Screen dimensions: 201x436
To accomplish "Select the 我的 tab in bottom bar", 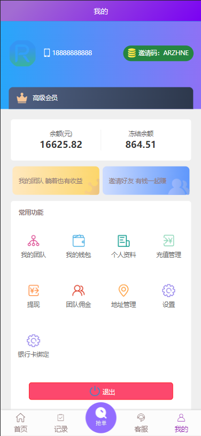I will coord(181,423).
